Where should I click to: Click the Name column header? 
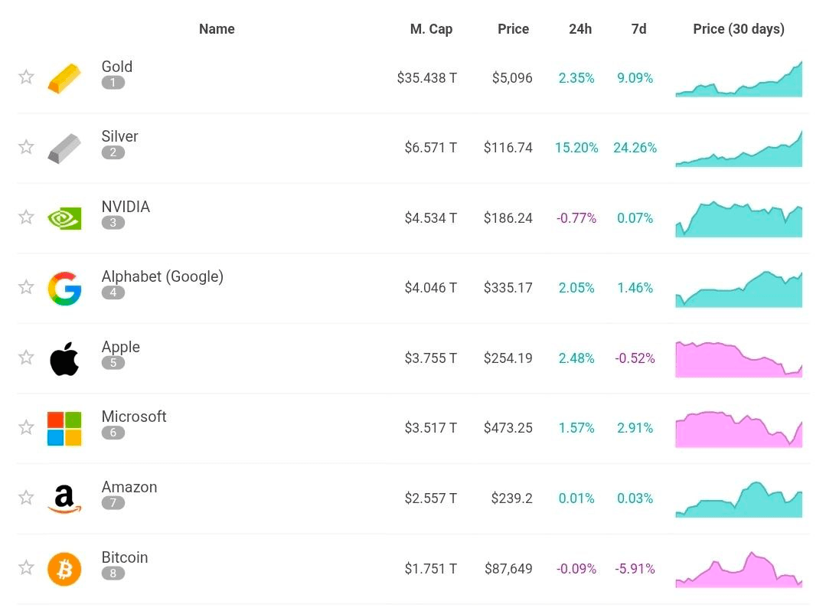pyautogui.click(x=217, y=29)
